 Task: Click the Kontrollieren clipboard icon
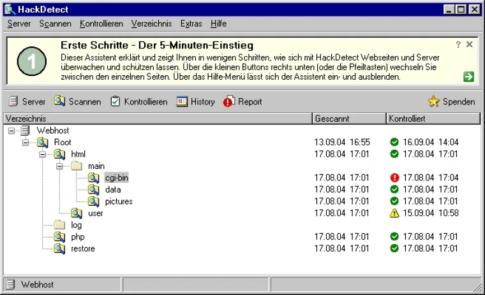tap(115, 101)
